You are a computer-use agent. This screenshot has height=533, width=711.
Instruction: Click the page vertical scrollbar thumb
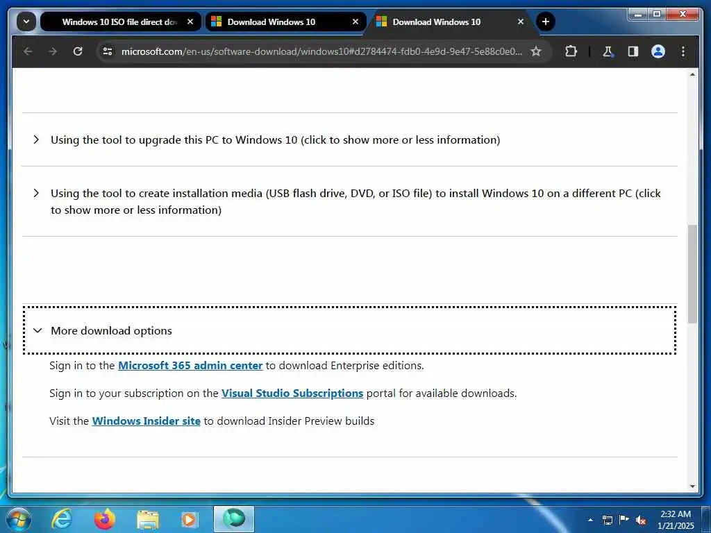(x=692, y=273)
